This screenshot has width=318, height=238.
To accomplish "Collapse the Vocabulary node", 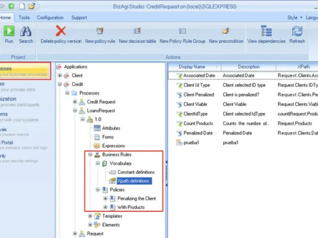I will pos(97,163).
